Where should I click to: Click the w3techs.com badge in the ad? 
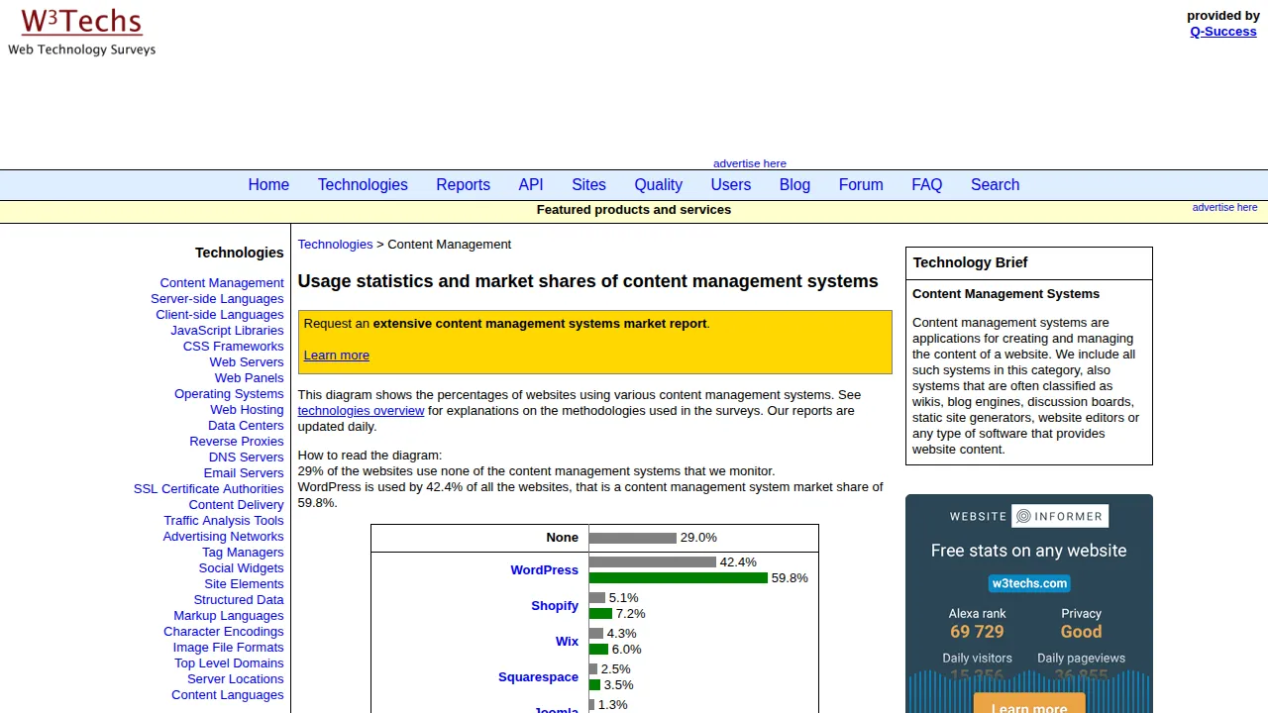click(1029, 583)
